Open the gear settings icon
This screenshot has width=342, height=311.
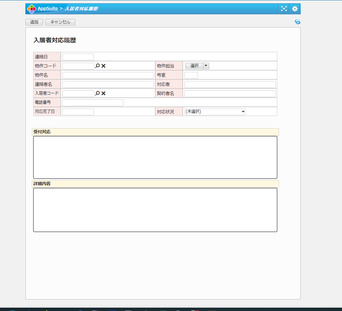[295, 9]
